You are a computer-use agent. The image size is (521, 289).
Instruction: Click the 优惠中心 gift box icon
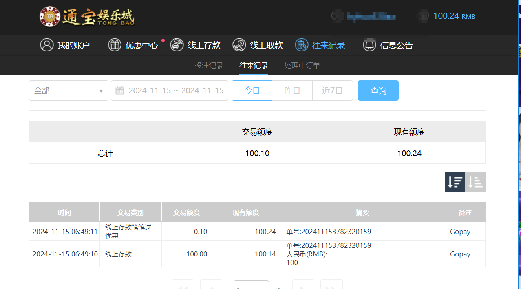pyautogui.click(x=115, y=45)
